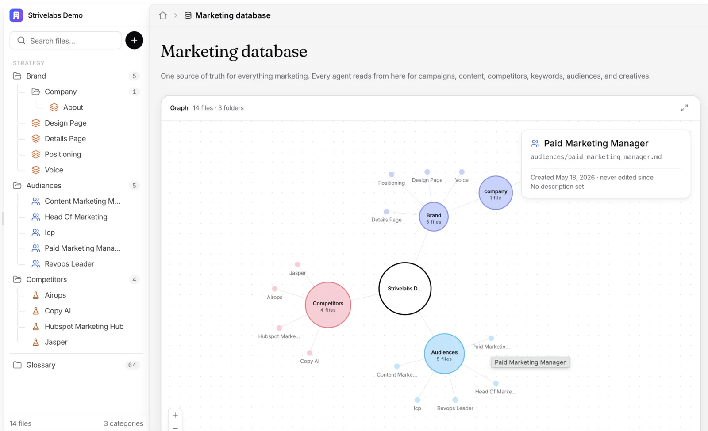Click the Company subfolder icon
This screenshot has height=431, width=708.
point(36,92)
